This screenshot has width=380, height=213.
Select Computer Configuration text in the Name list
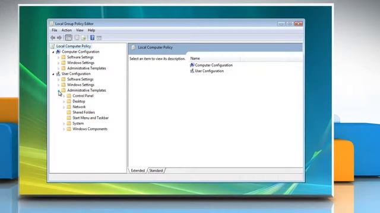[214, 65]
